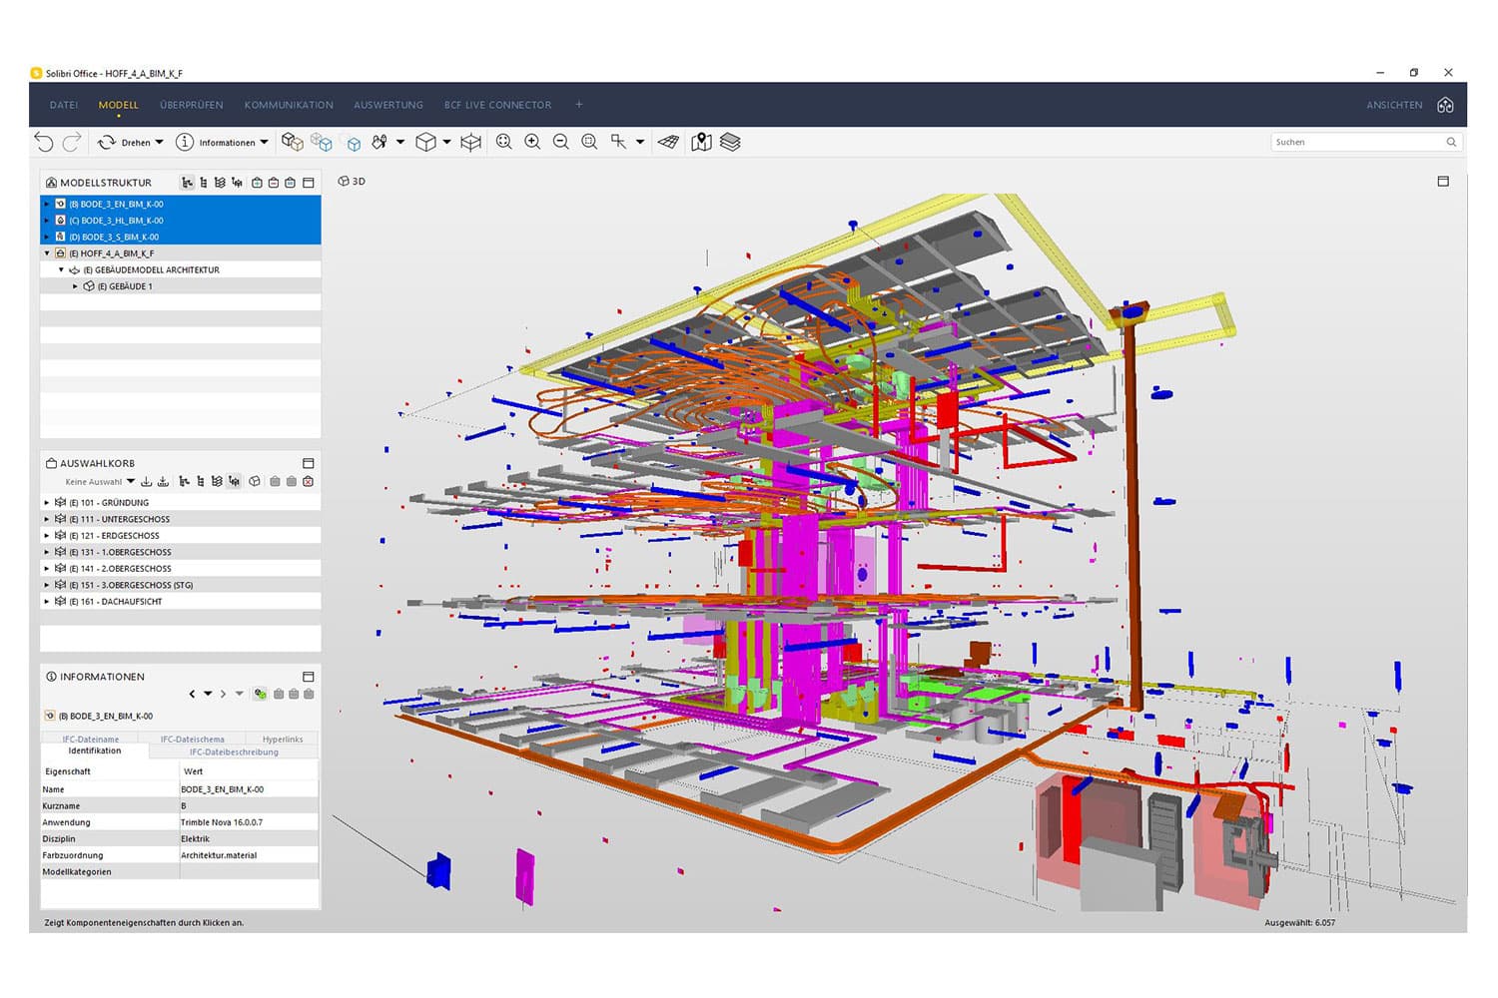Expand the 101 - GRÜNDUNG storey
This screenshot has width=1498, height=998.
click(x=47, y=503)
